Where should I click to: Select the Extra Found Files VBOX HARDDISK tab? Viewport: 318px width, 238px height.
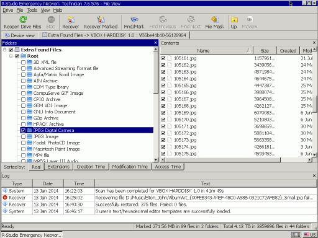point(114,35)
